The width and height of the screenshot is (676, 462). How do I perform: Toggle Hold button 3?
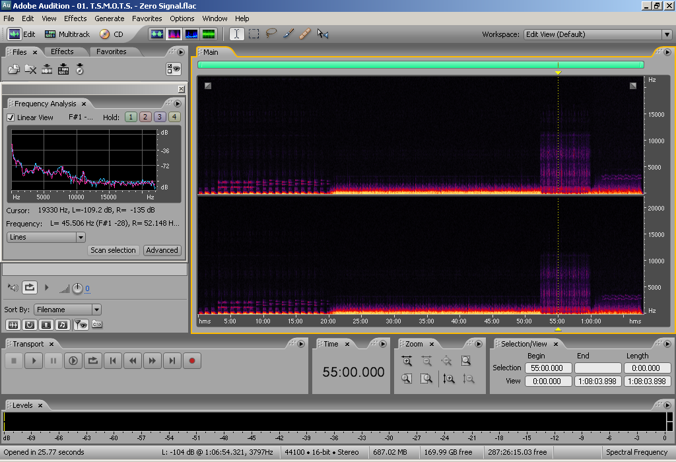(160, 117)
